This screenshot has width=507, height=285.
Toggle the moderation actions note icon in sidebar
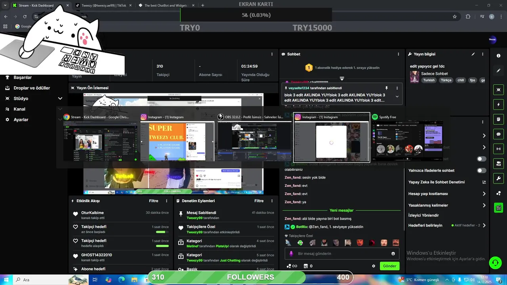(498, 119)
